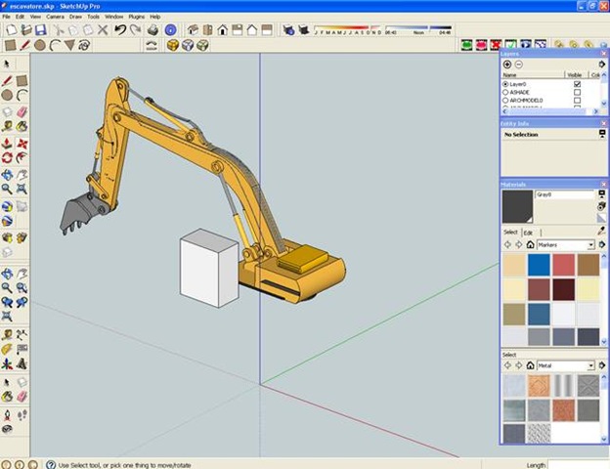610x469 pixels.
Task: Open the Tools menu
Action: point(94,17)
